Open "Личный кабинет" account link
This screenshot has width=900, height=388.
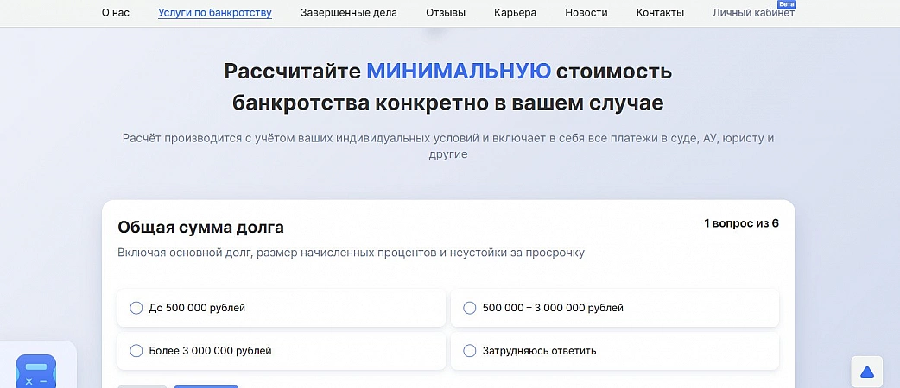753,13
